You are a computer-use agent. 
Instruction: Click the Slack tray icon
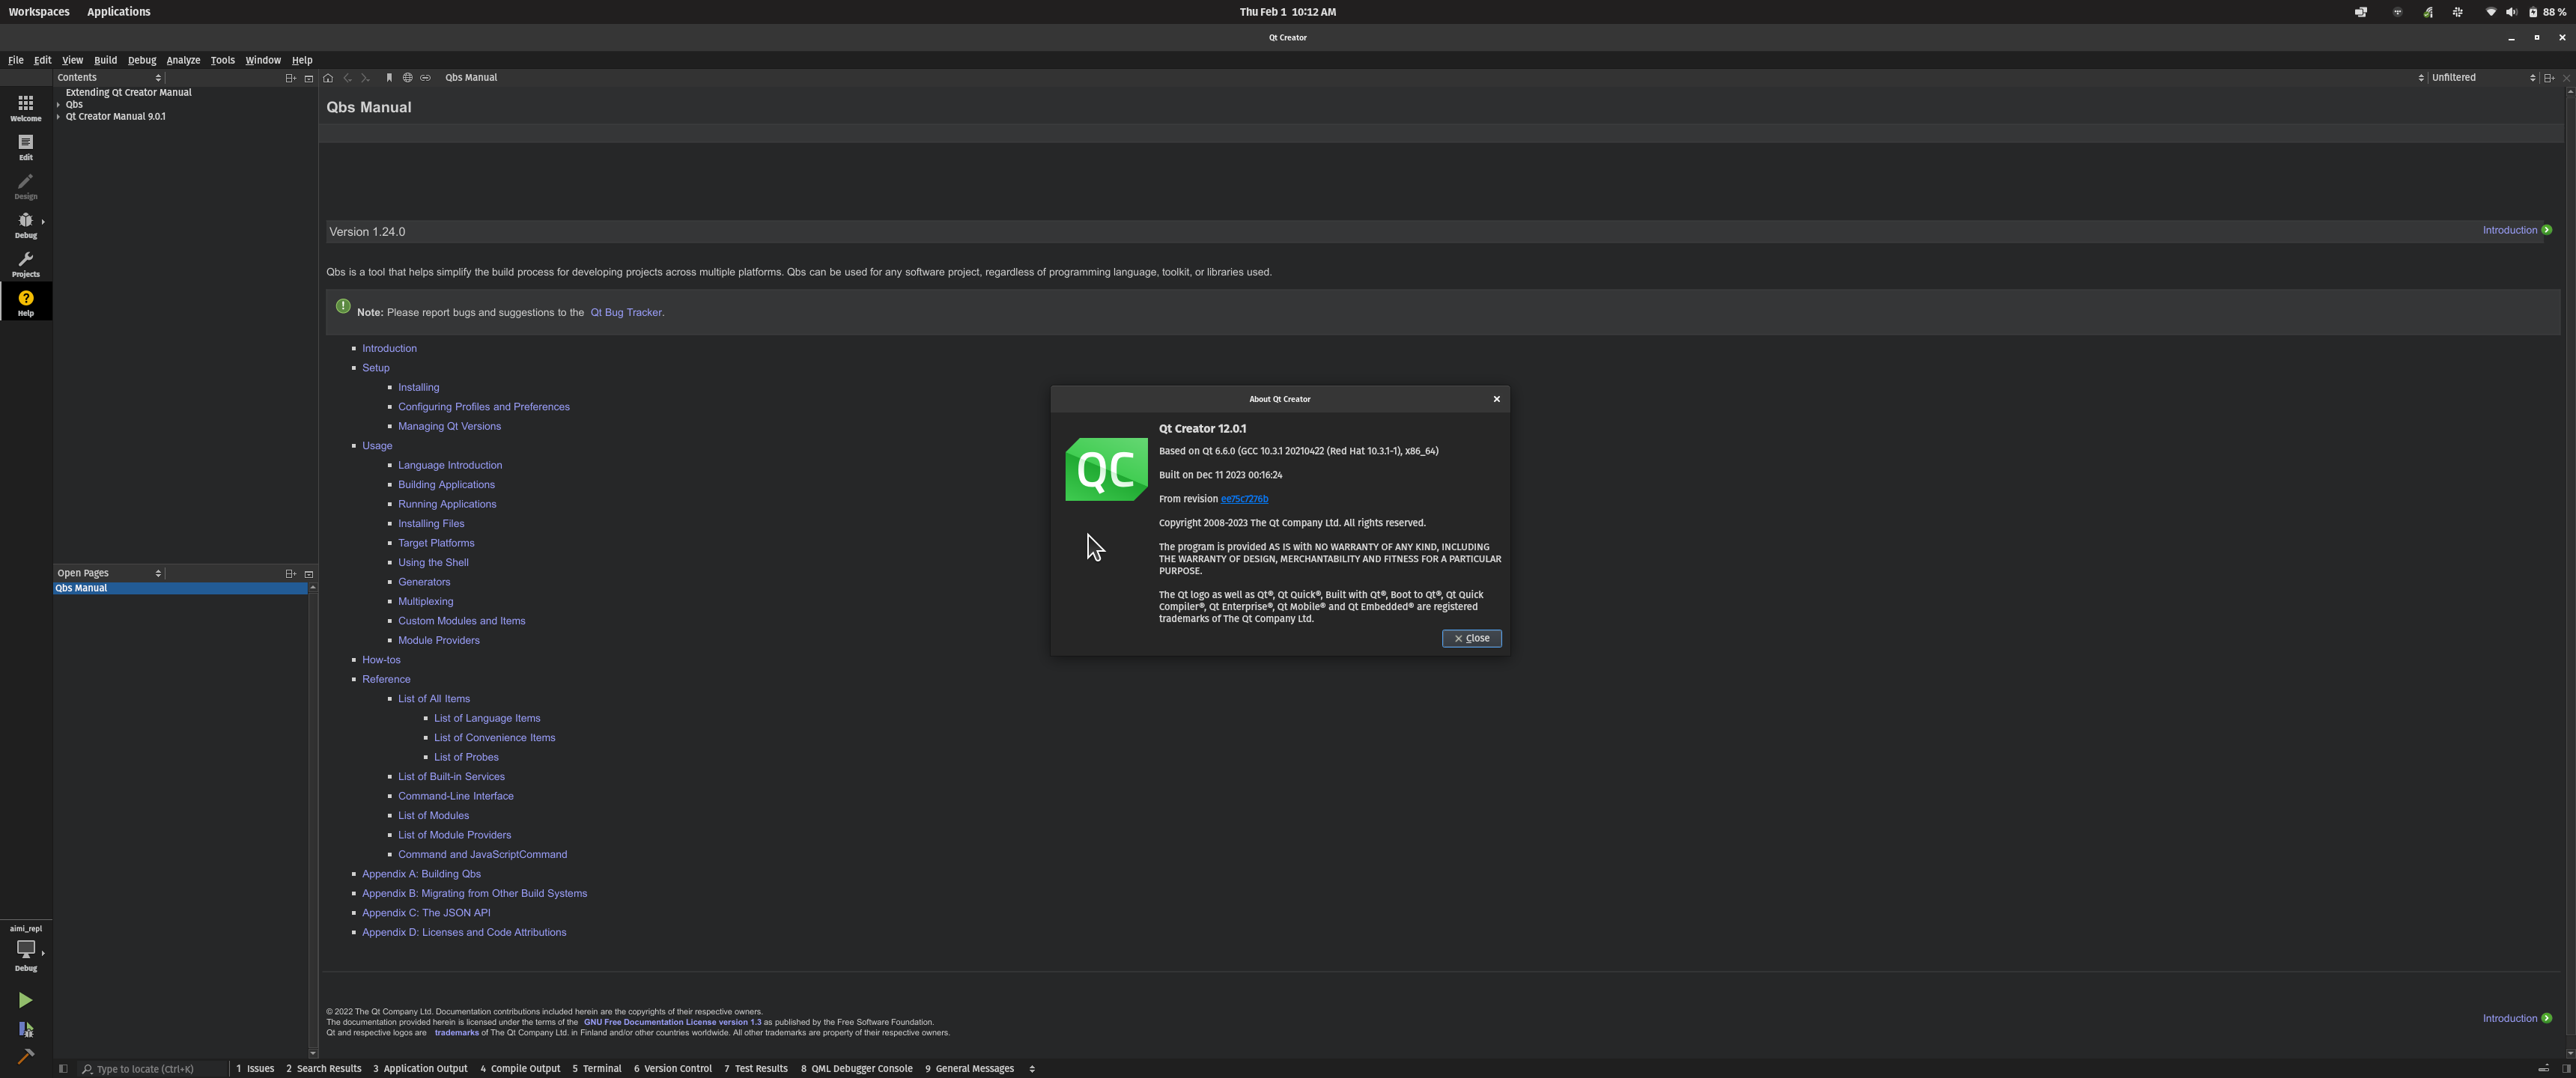[x=2457, y=12]
